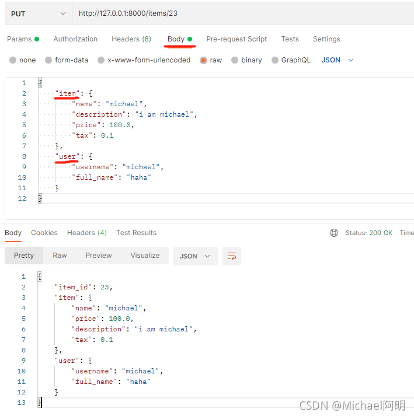Select Raw response view
Viewport: 414px width, 416px height.
(60, 256)
